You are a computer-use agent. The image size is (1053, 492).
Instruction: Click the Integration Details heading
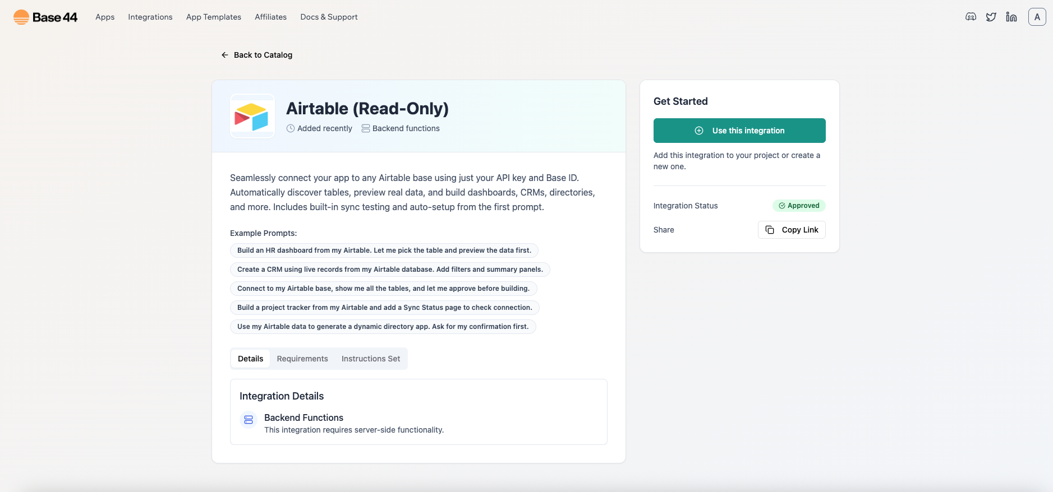click(x=282, y=396)
